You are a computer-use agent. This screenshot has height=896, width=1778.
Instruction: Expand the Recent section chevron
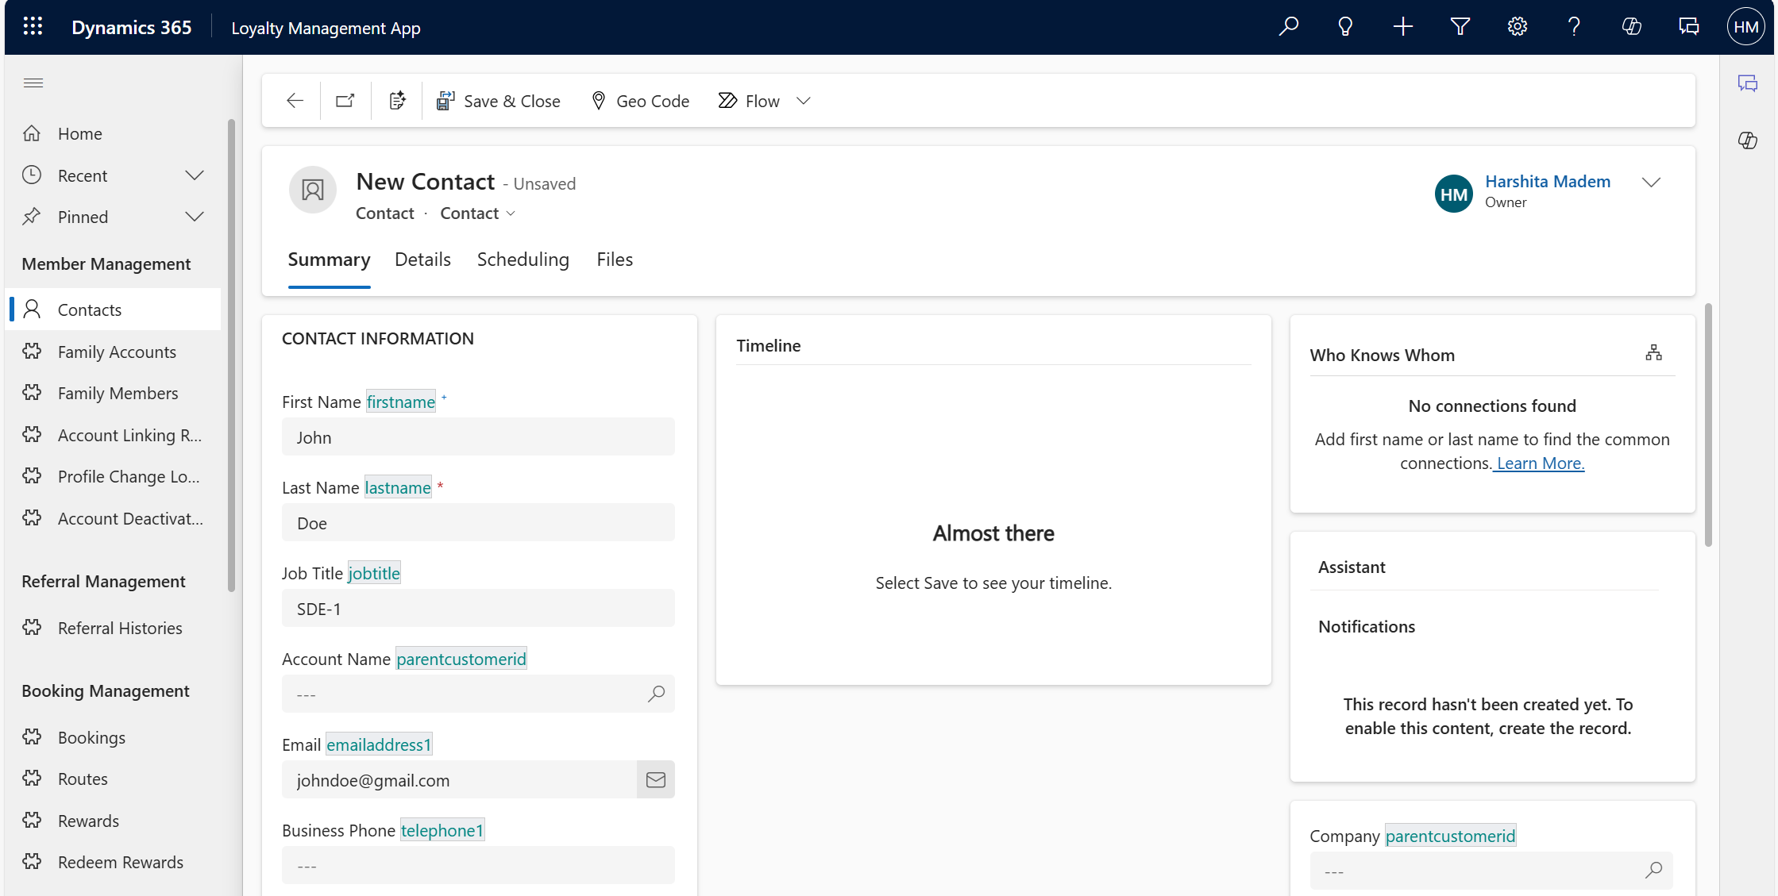point(195,175)
